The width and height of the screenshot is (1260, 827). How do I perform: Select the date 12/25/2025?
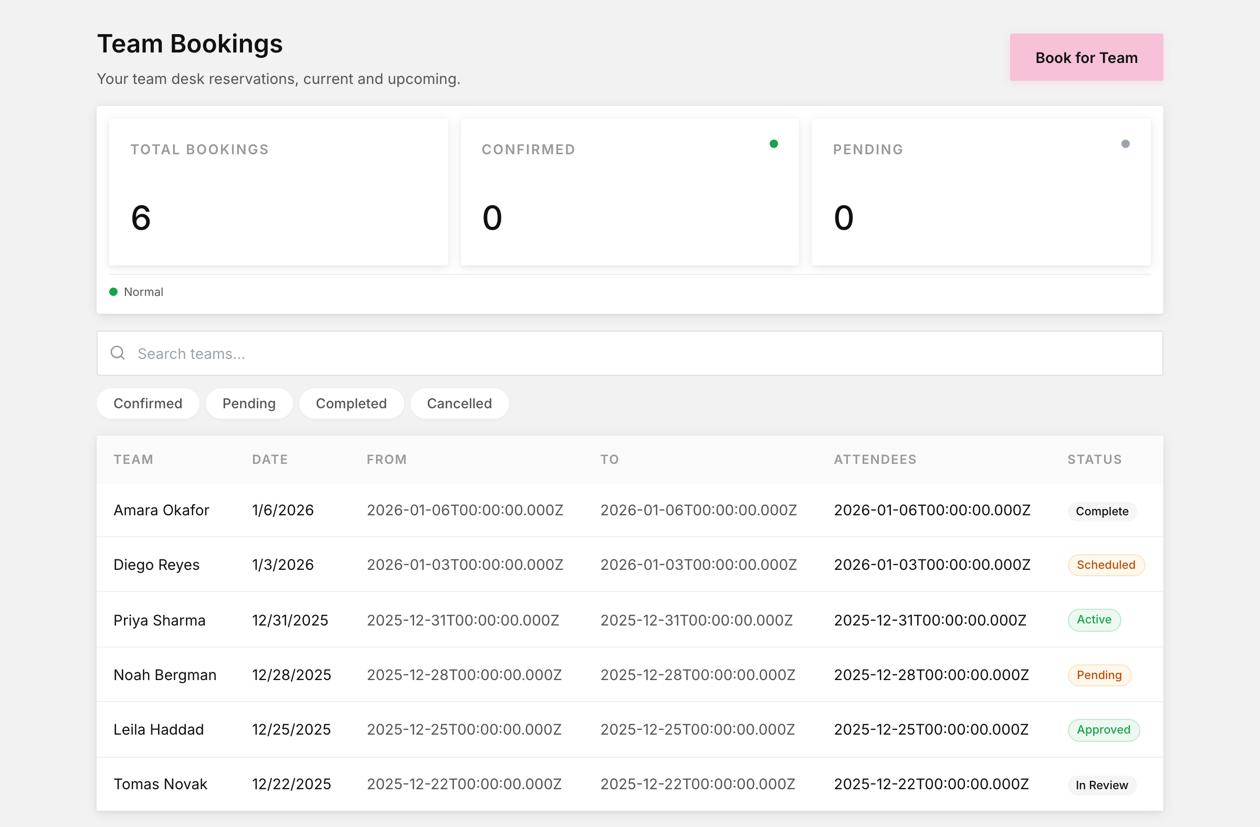291,729
